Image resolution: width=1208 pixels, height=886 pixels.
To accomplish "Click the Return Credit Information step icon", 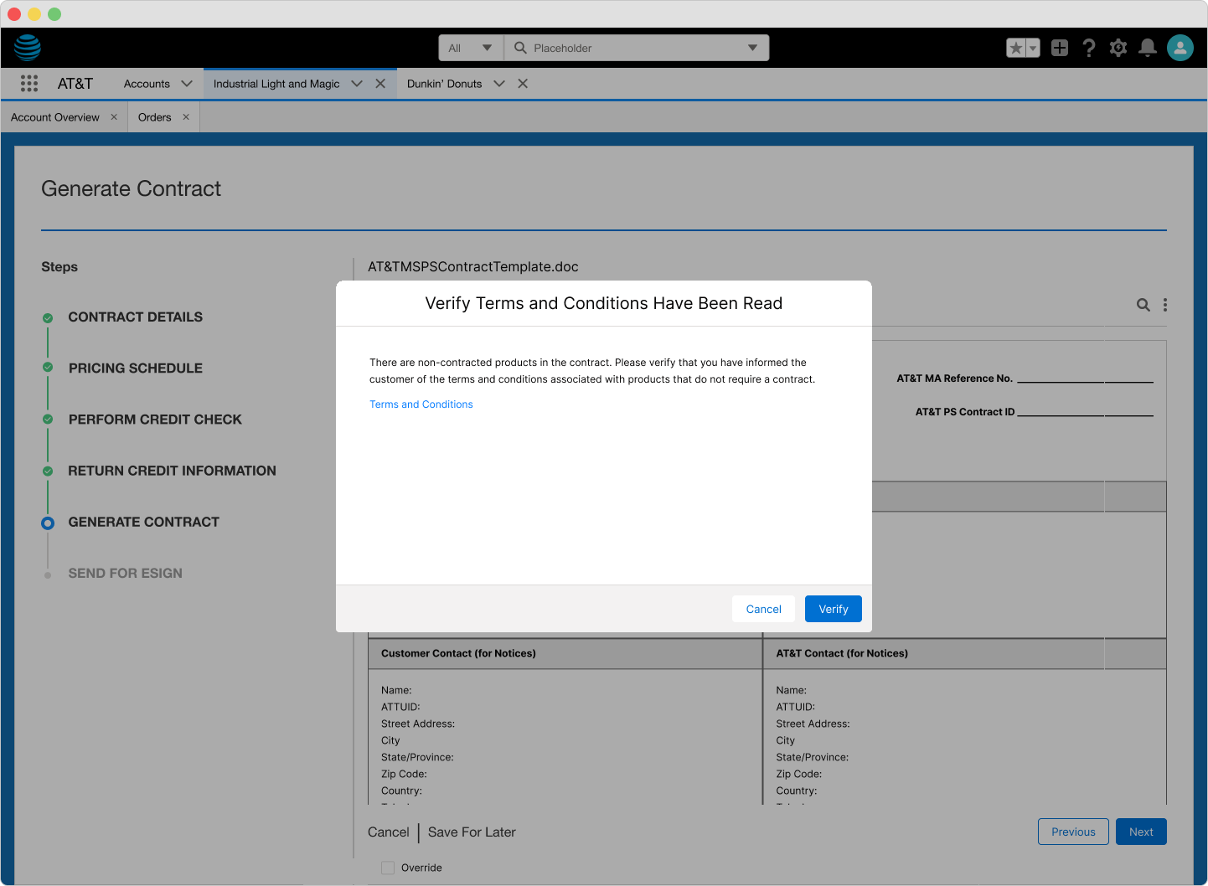I will tap(48, 471).
